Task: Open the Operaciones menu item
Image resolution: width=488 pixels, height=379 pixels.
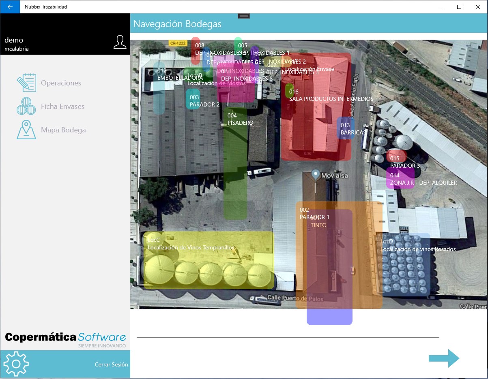Action: coord(61,83)
